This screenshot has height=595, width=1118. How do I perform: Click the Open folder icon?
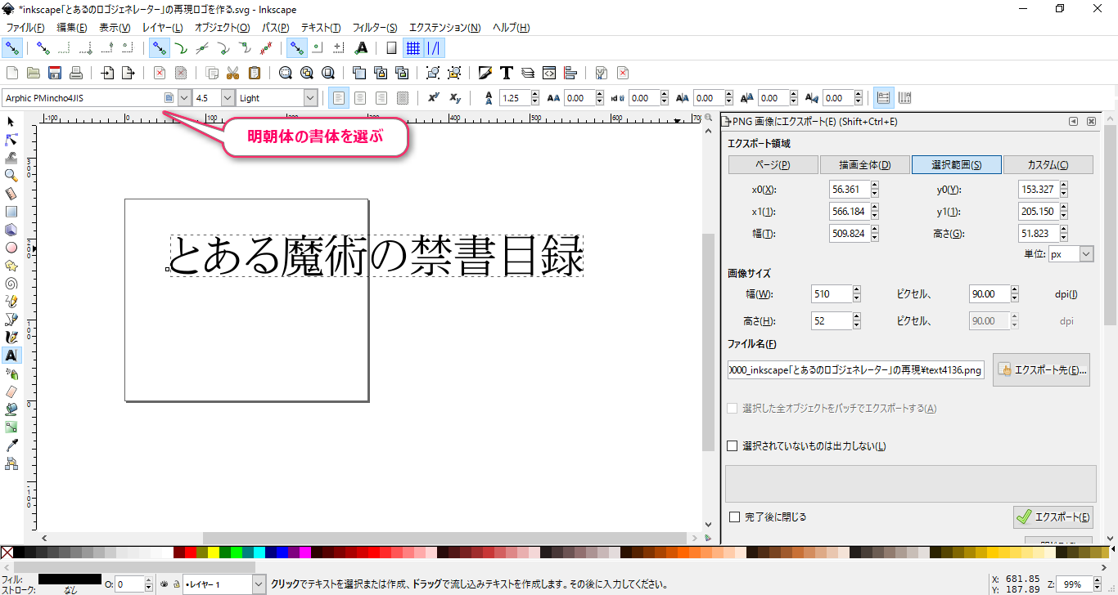34,73
